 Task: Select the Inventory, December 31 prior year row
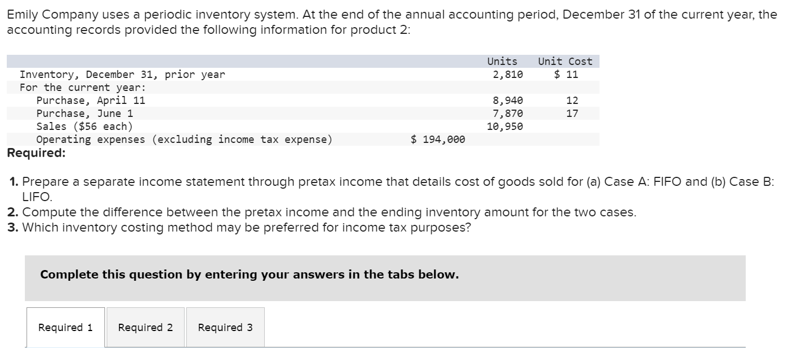click(x=122, y=74)
